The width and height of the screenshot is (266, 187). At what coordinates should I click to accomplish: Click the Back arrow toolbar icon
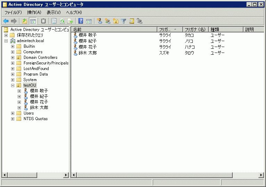[x=6, y=21]
